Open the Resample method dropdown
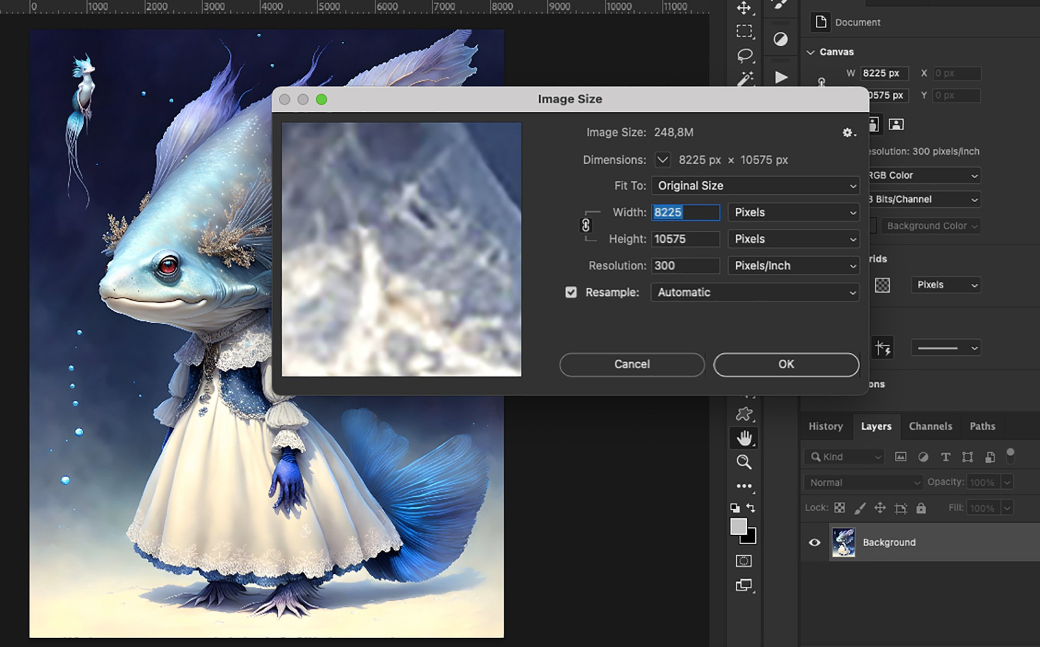This screenshot has width=1040, height=647. pyautogui.click(x=754, y=292)
